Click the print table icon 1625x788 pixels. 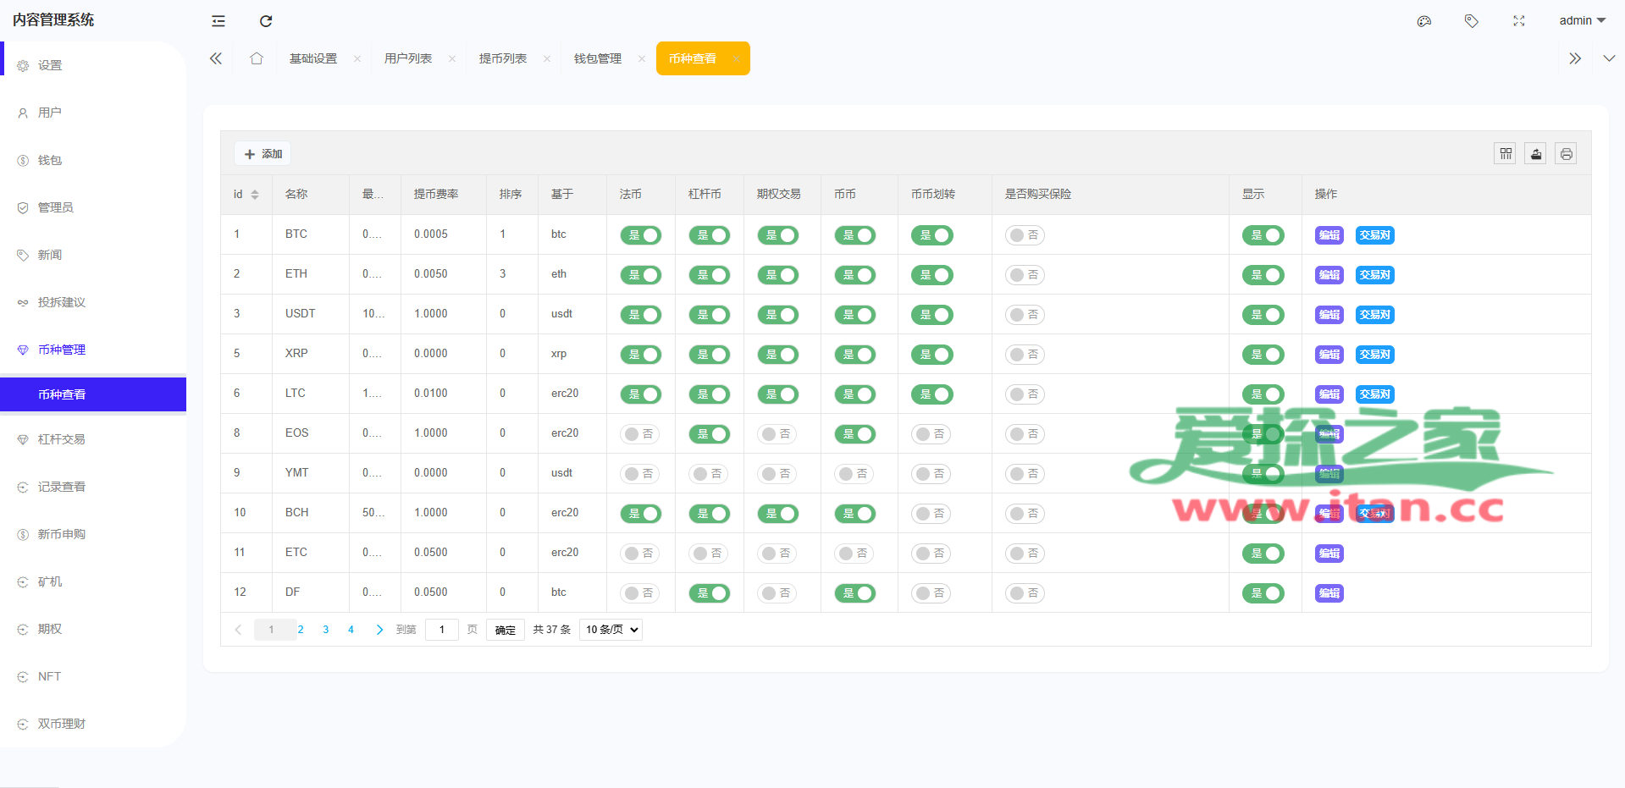click(x=1566, y=154)
